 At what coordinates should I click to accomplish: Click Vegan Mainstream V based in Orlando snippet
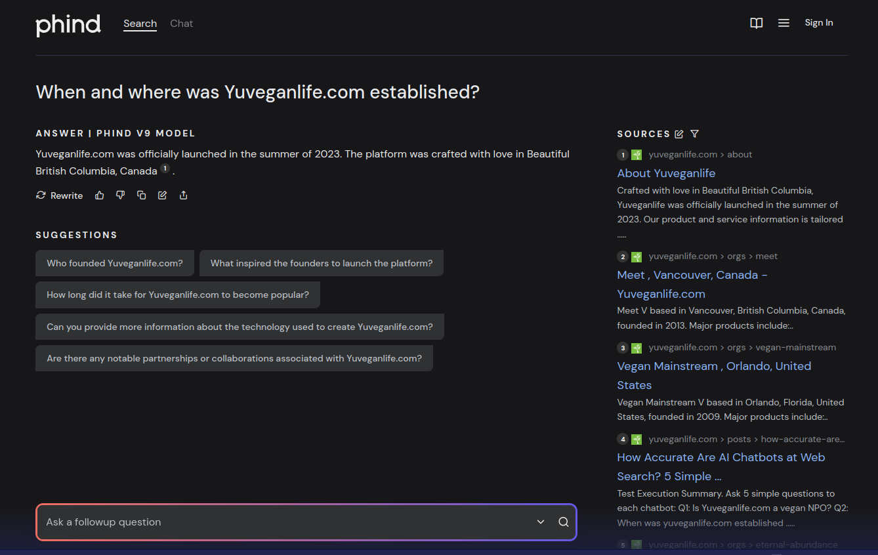coord(730,409)
